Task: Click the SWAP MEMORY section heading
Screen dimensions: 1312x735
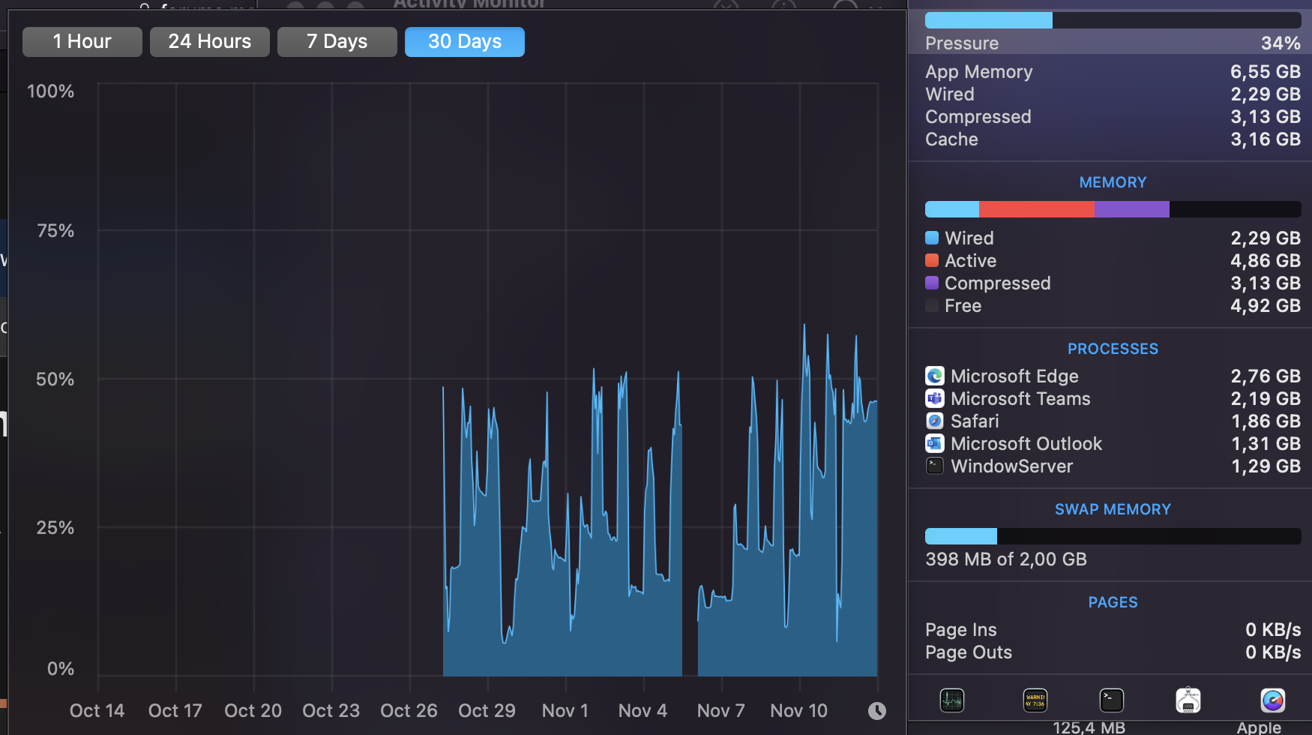Action: (1113, 509)
